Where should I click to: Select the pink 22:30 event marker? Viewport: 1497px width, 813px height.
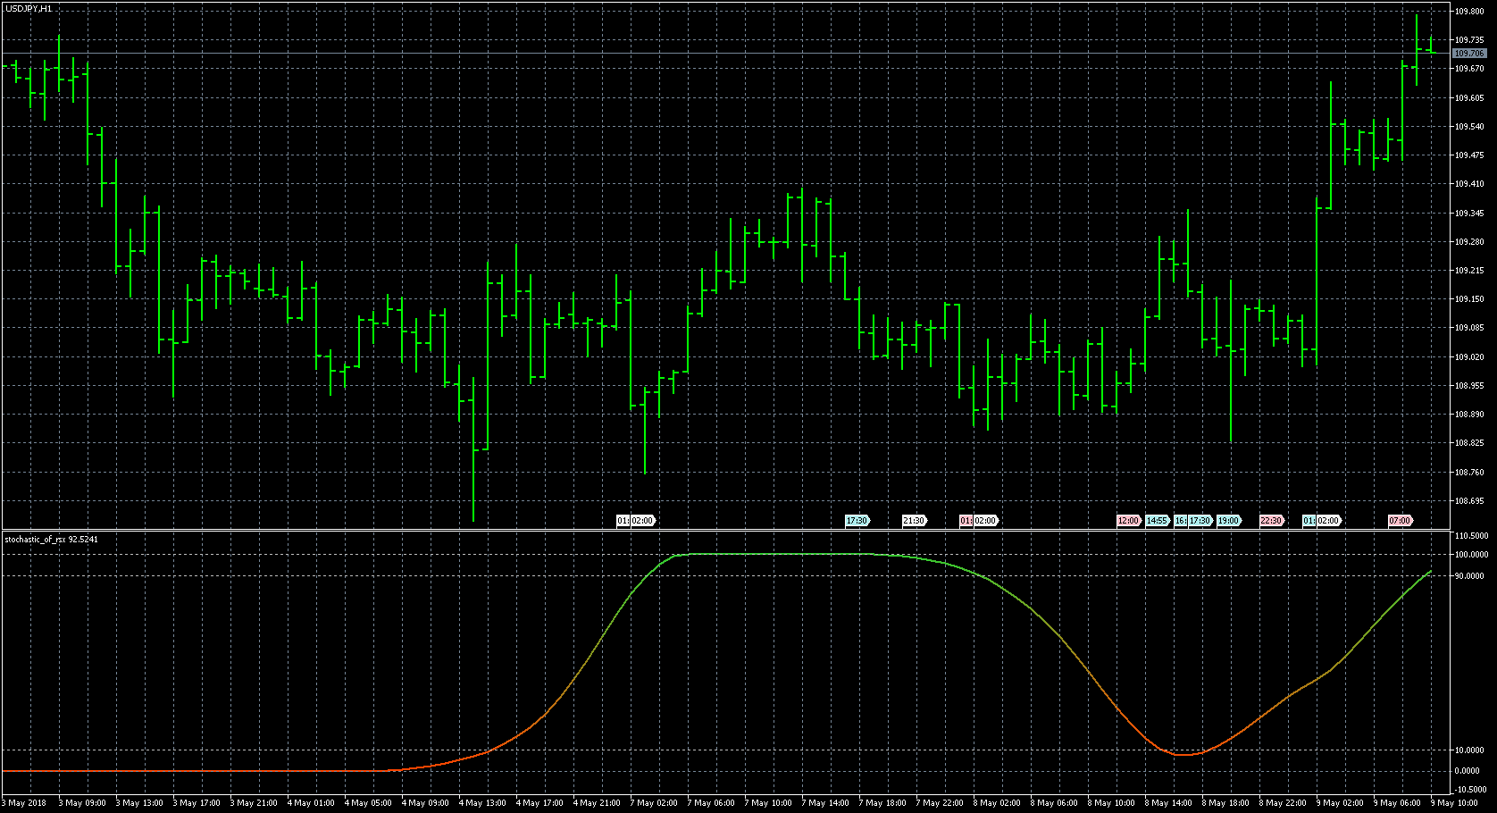[1271, 521]
